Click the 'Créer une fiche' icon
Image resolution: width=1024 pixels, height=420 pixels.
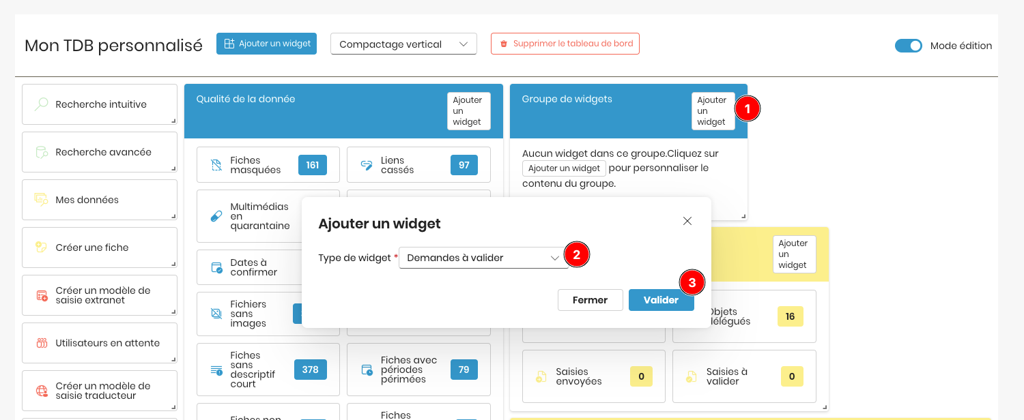42,247
